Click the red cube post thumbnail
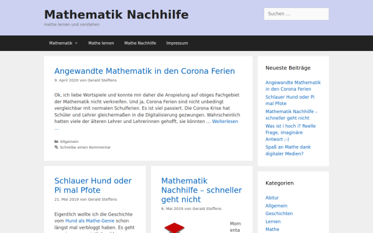This screenshot has height=233, width=373. click(x=174, y=227)
